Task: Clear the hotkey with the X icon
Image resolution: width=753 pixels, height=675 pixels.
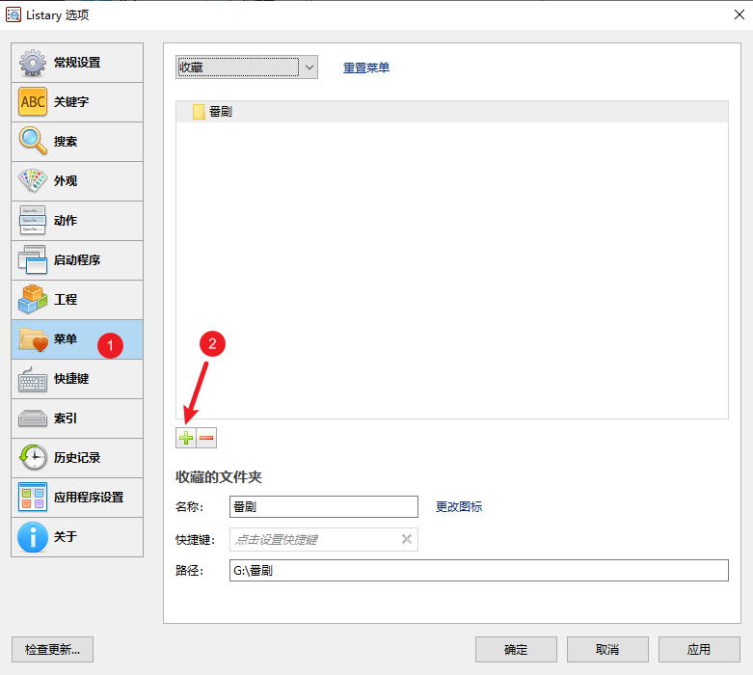Action: coord(407,539)
